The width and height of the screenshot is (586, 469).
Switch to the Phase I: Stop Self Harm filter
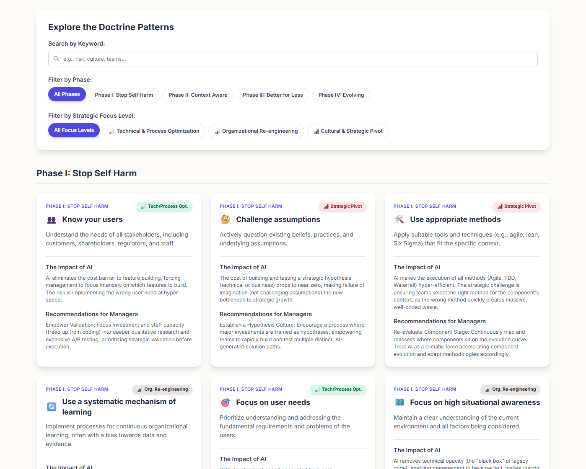coord(124,95)
